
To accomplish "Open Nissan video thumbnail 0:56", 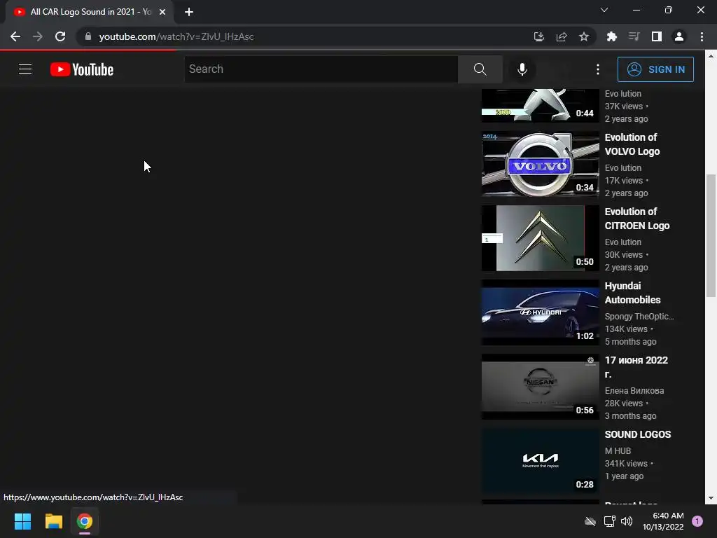I will 540,387.
